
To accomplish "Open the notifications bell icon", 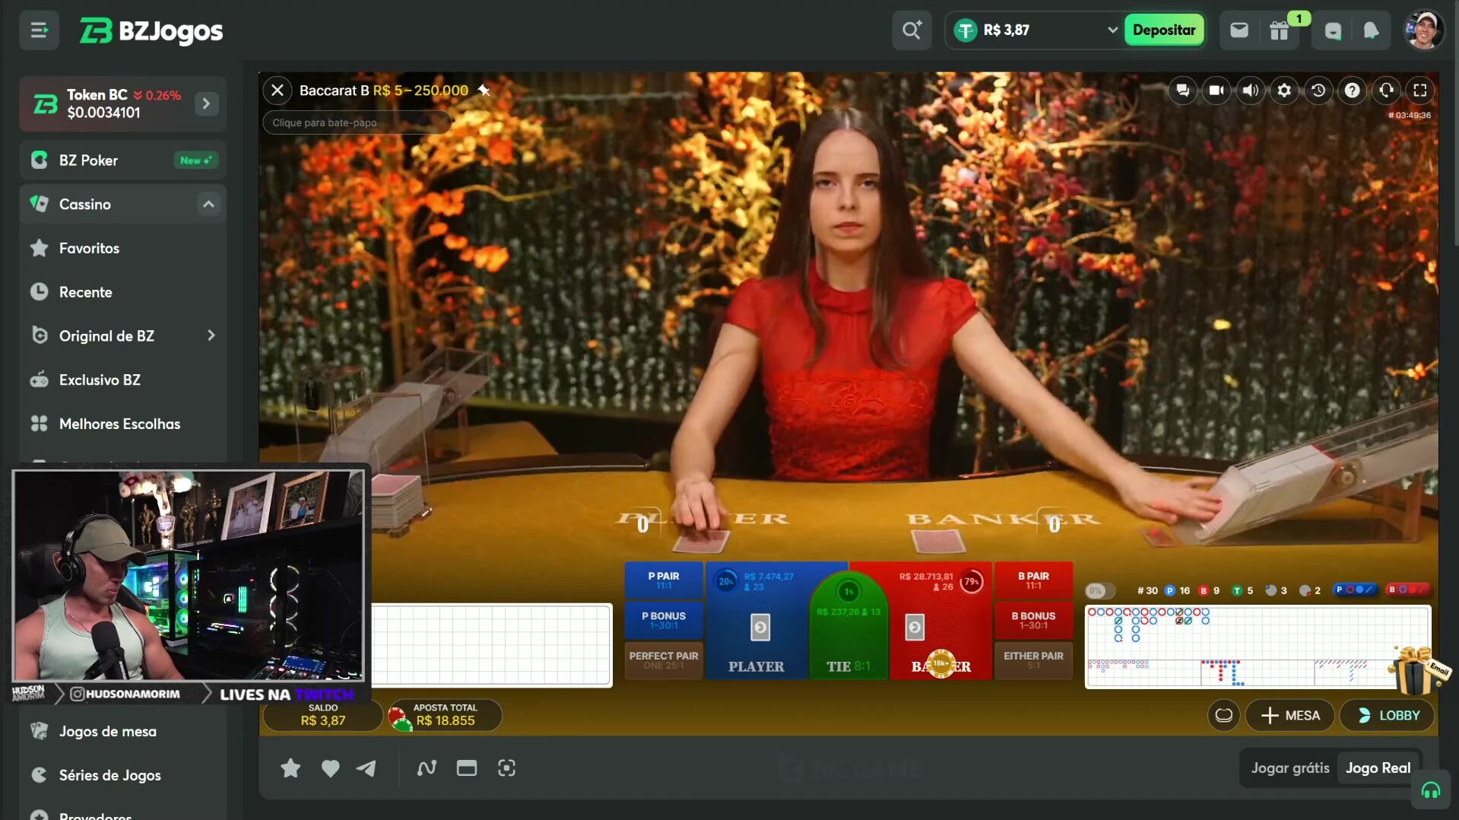I will pyautogui.click(x=1371, y=30).
